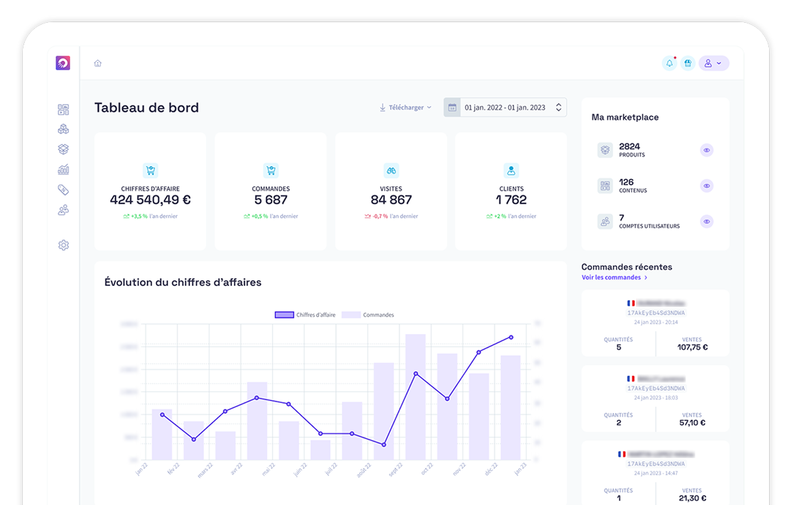The height and width of the screenshot is (505, 798).
Task: Click order ID on the 20:14 order
Action: (x=656, y=313)
